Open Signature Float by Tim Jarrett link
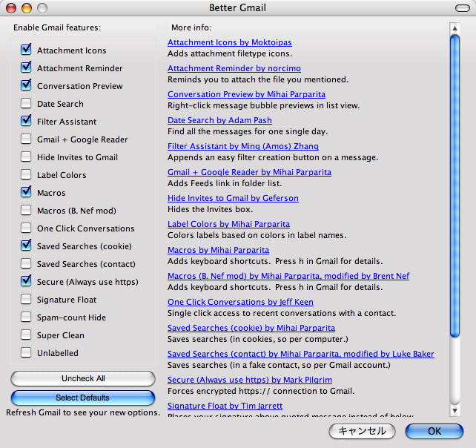Viewport: 476px width, 448px height. 225,406
